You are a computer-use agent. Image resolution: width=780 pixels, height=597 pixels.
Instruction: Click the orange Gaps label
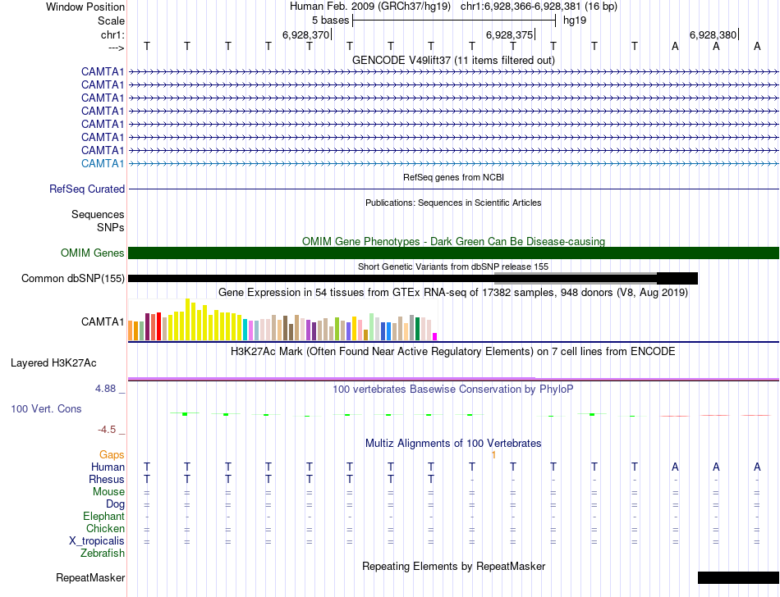(x=112, y=454)
